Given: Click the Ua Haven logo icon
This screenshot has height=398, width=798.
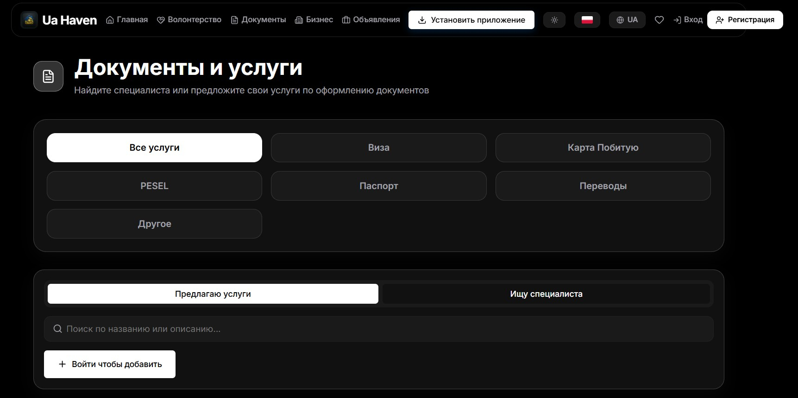Looking at the screenshot, I should tap(29, 20).
